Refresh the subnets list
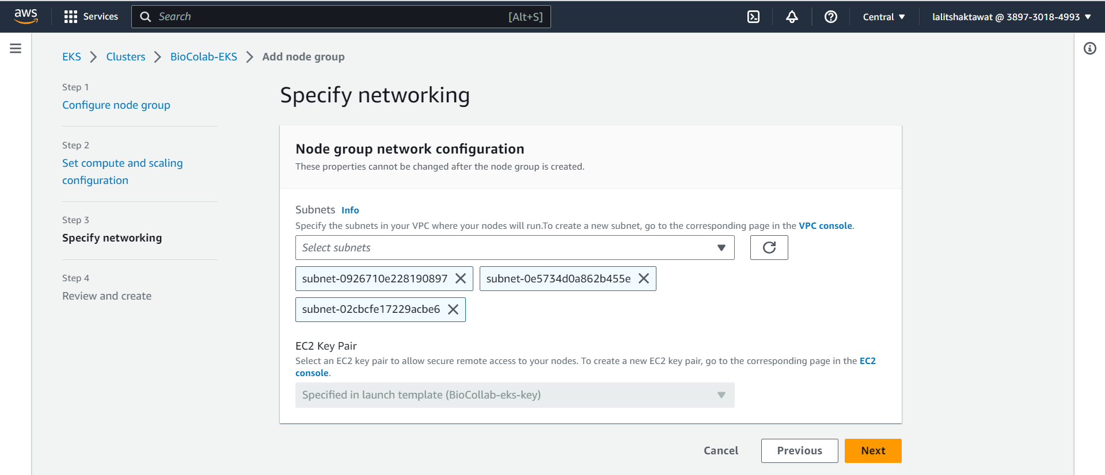 (x=769, y=247)
